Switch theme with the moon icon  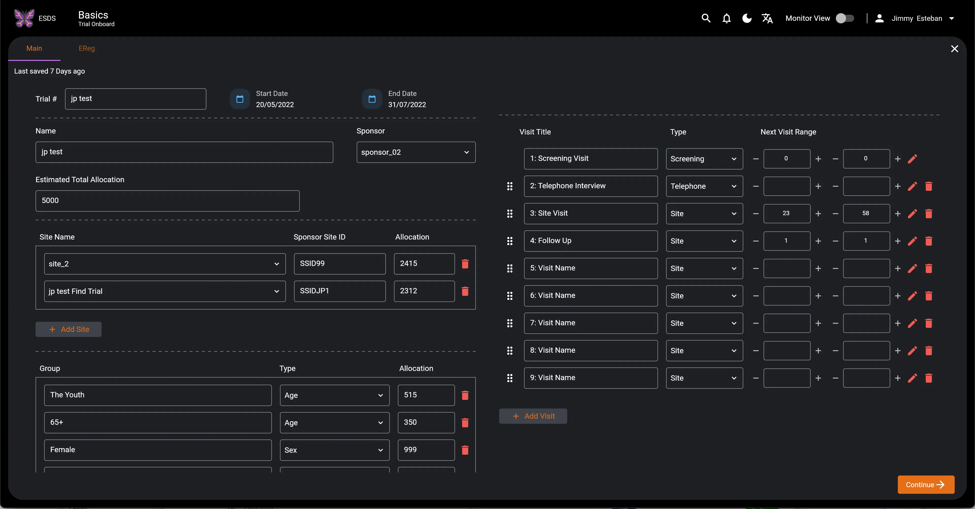click(x=747, y=18)
